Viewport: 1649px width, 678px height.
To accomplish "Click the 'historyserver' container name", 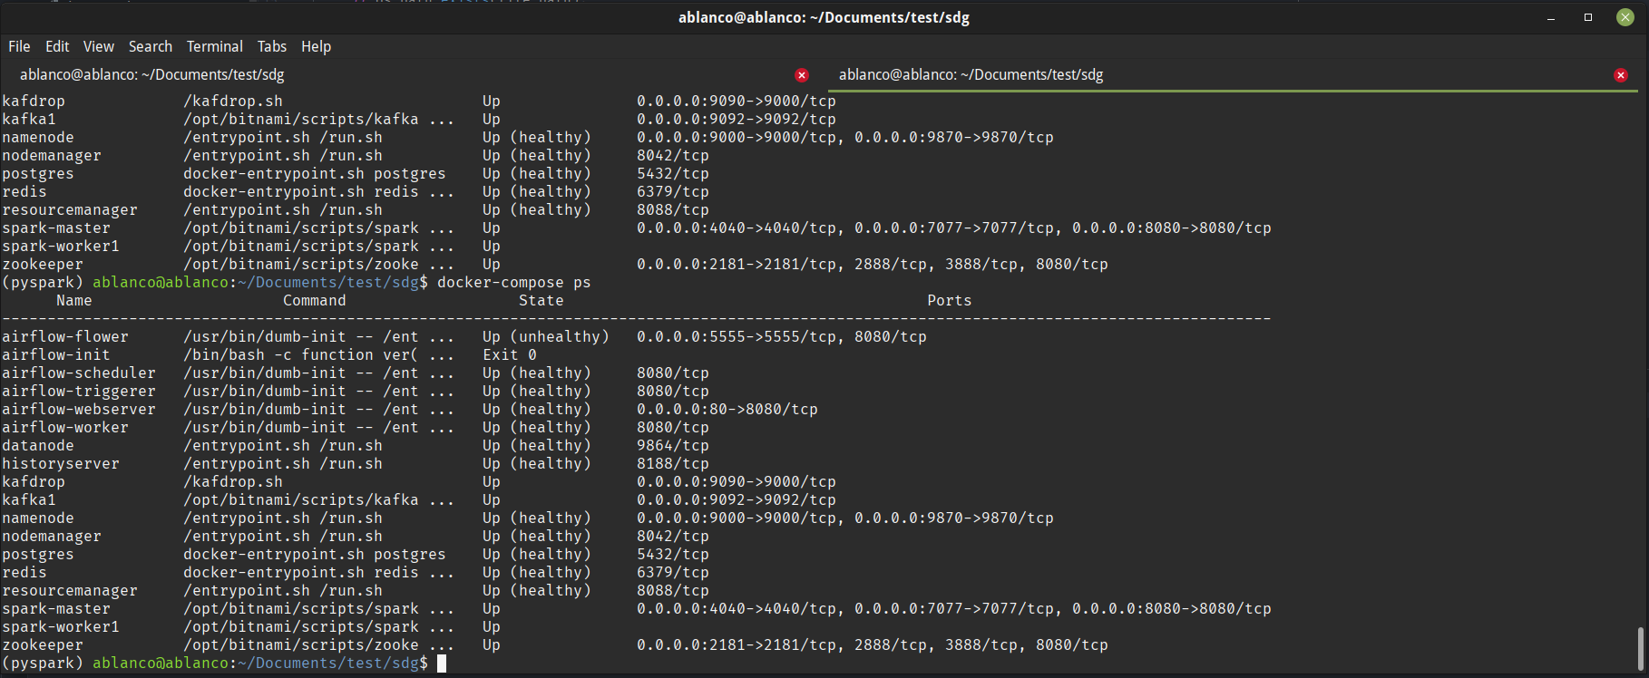I will pyautogui.click(x=61, y=463).
